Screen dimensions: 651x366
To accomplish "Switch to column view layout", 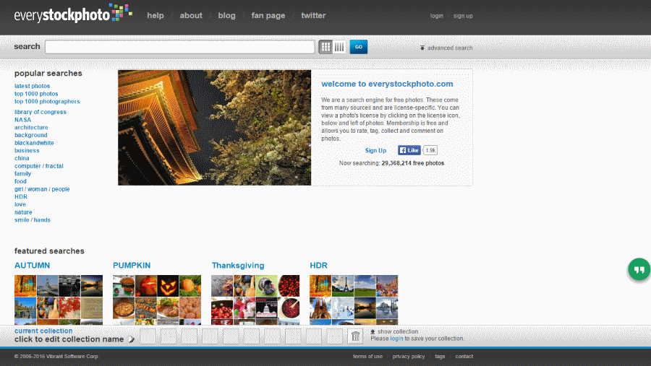I will [x=339, y=47].
